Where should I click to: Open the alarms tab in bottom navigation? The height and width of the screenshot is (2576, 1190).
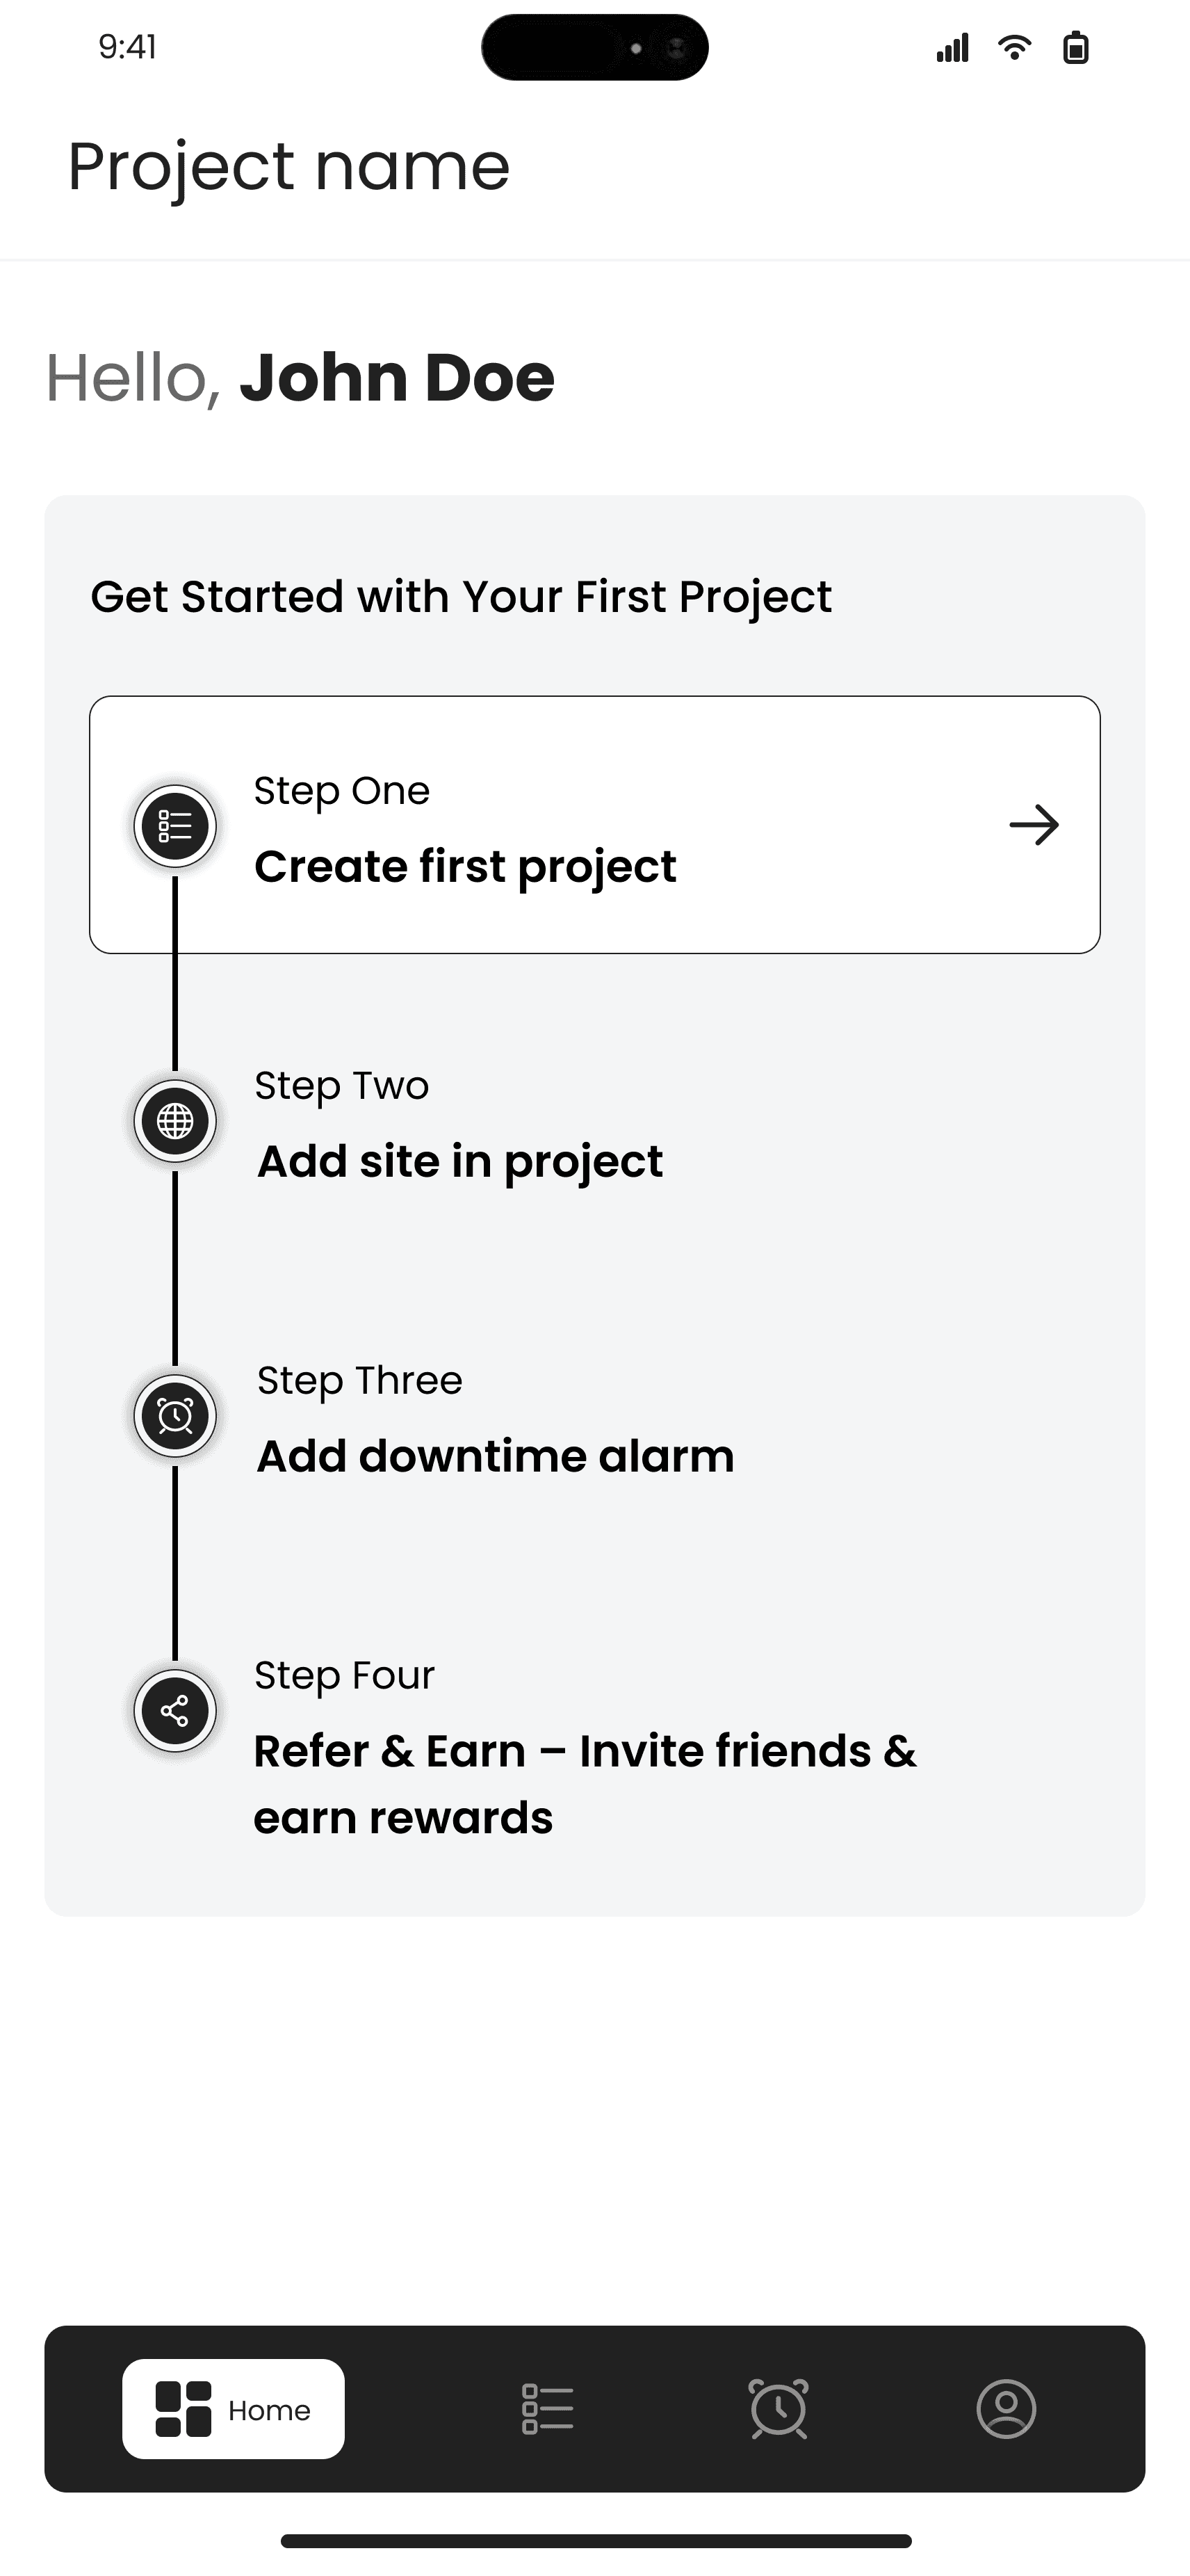(779, 2409)
